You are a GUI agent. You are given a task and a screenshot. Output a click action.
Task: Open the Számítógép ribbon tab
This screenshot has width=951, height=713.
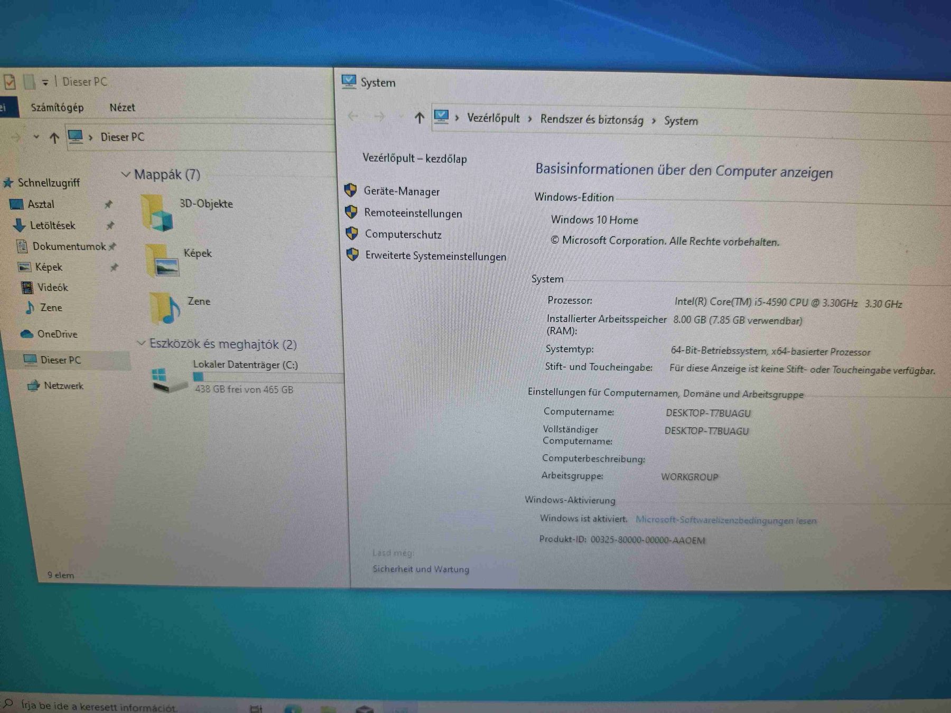(x=57, y=107)
